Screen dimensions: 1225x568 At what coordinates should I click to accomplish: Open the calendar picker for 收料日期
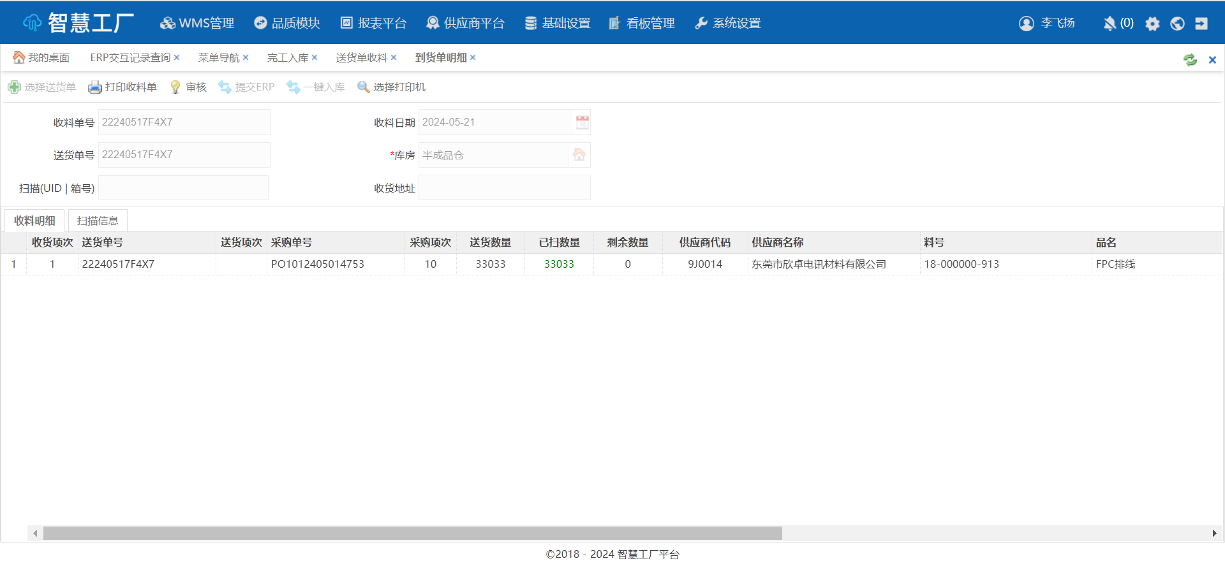(582, 122)
